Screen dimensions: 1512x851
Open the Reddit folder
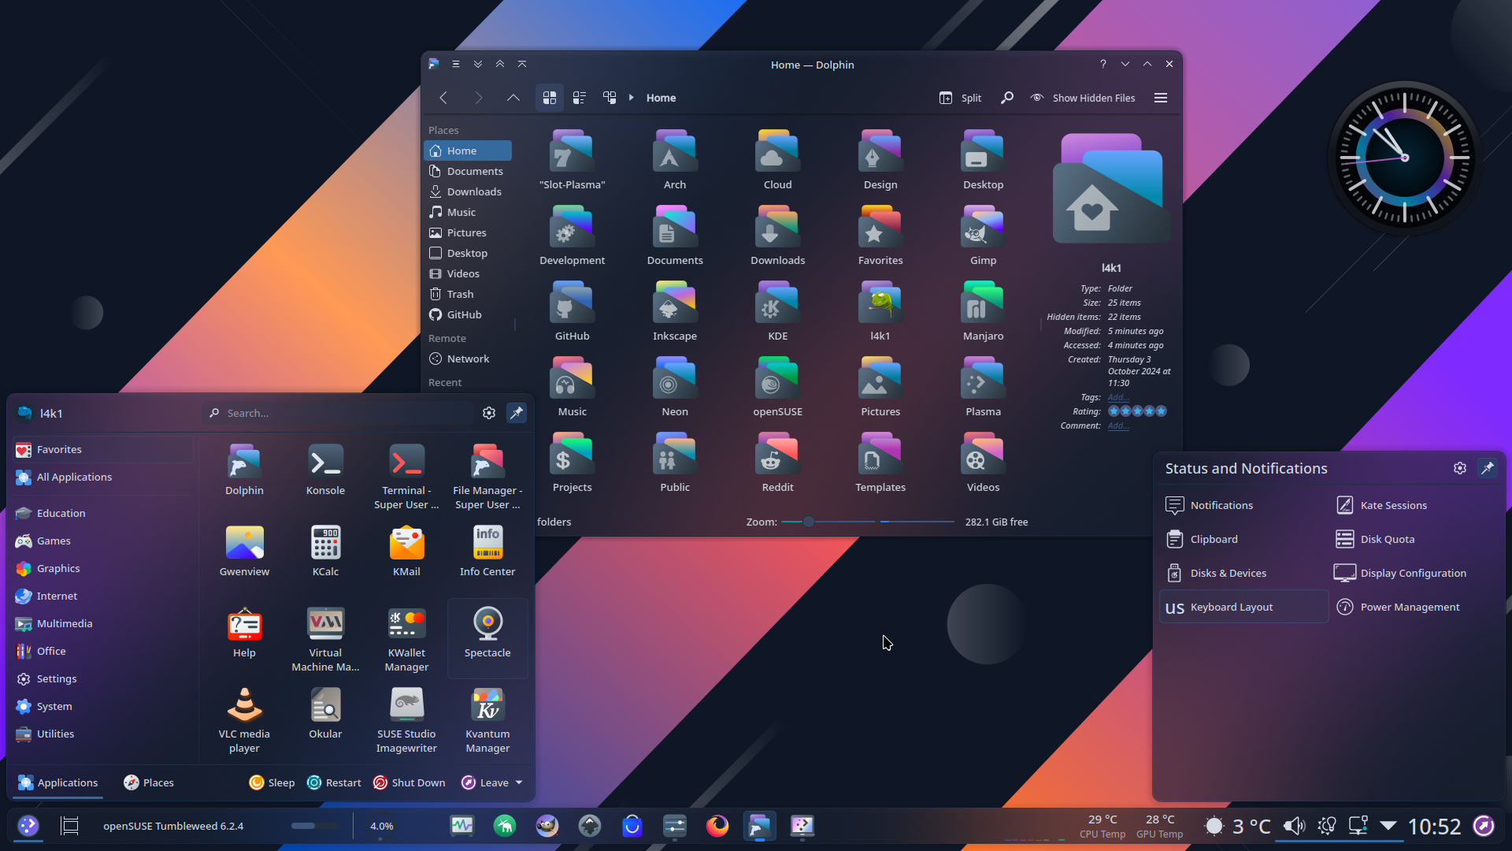777,463
